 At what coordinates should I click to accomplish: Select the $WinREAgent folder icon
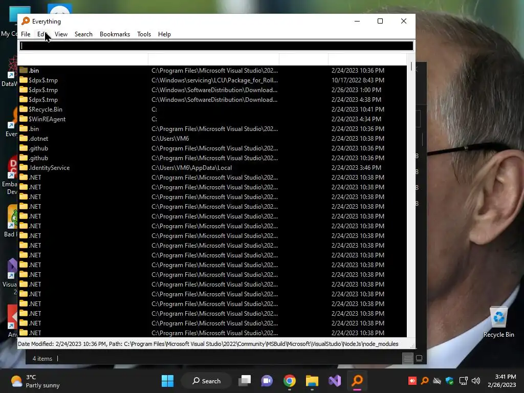click(24, 119)
